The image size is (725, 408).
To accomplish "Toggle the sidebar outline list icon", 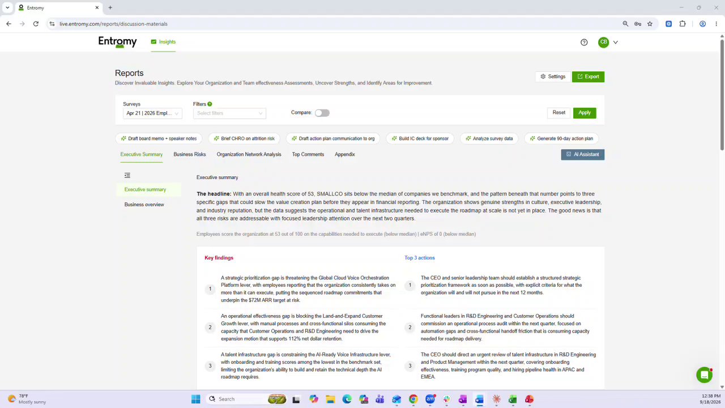I will coord(127,176).
